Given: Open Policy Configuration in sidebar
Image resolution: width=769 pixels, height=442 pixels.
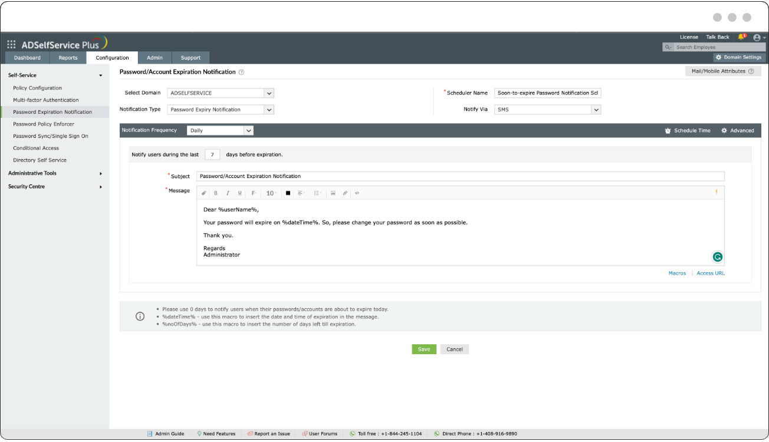Looking at the screenshot, I should [37, 88].
